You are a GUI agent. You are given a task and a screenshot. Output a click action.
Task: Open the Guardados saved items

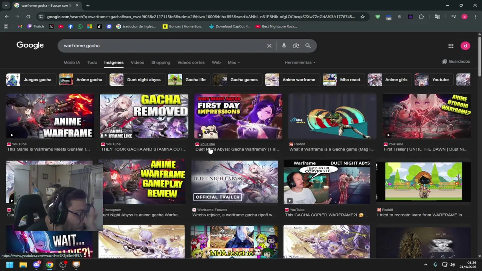coord(456,61)
